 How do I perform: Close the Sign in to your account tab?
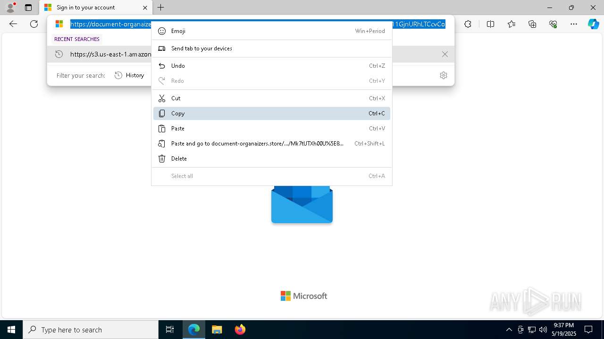[145, 8]
